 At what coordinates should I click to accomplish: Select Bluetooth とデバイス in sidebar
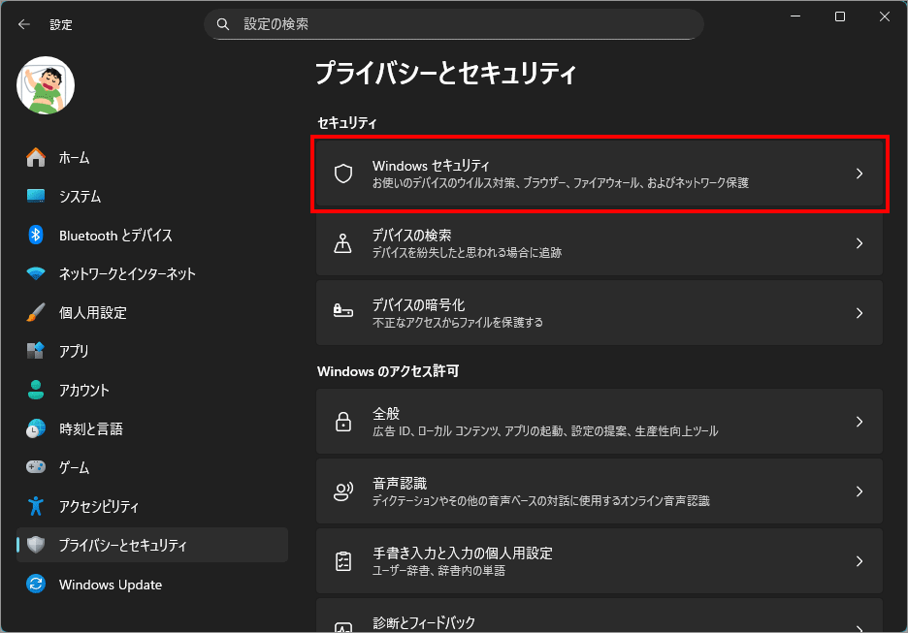click(114, 235)
